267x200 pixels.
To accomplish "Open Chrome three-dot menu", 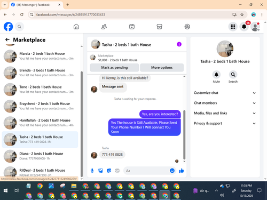I will tap(262, 14).
